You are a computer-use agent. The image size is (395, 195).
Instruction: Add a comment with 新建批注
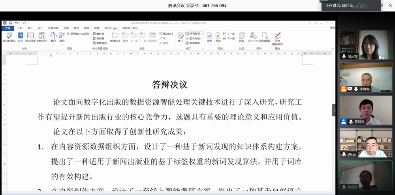[x=115, y=37]
